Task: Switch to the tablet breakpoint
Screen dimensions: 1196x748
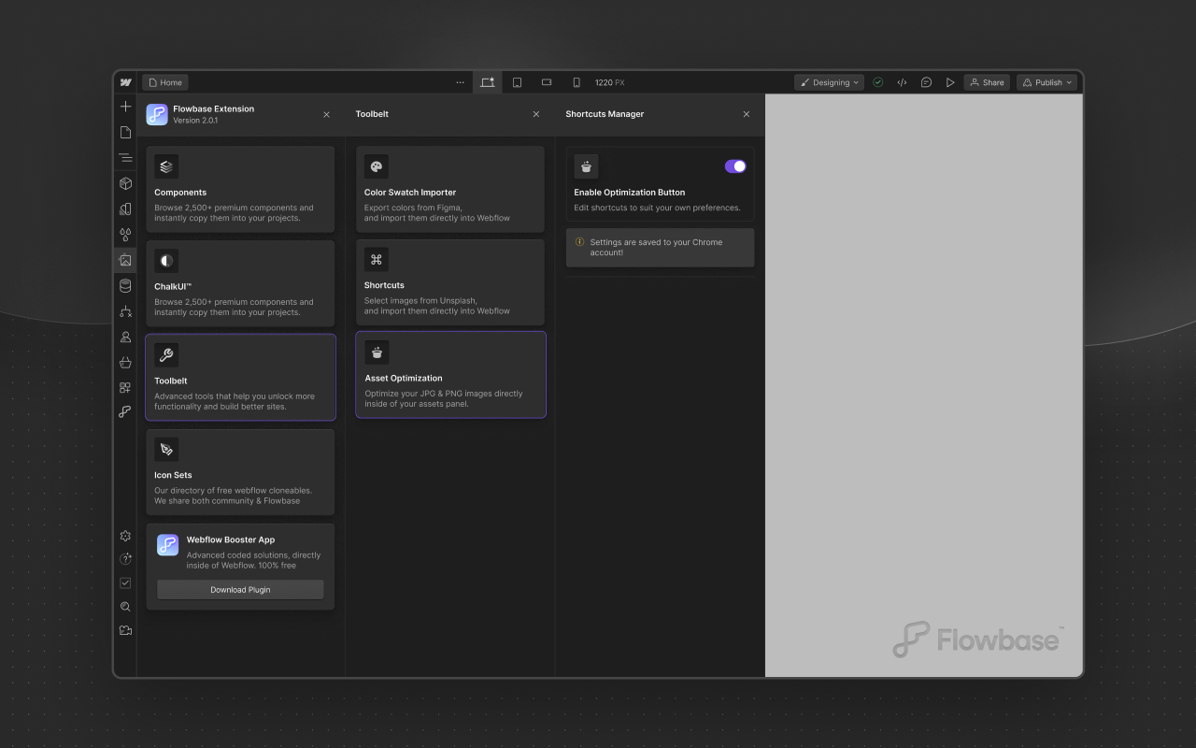Action: point(517,82)
